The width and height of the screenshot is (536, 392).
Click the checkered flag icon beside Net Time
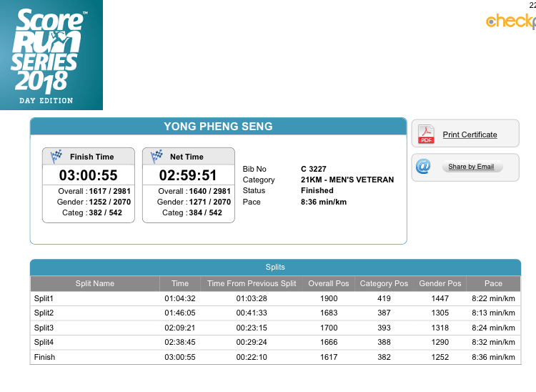coord(157,157)
